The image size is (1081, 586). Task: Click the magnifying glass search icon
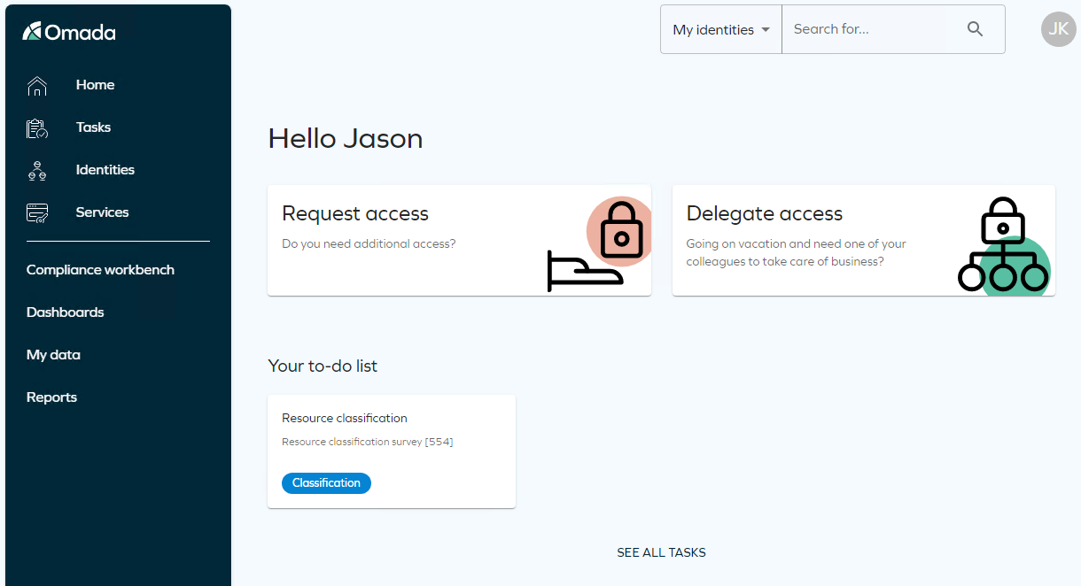[976, 29]
